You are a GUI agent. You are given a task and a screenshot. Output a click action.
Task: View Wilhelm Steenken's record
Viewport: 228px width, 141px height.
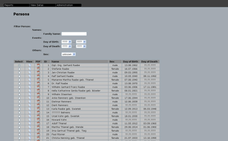30,94
